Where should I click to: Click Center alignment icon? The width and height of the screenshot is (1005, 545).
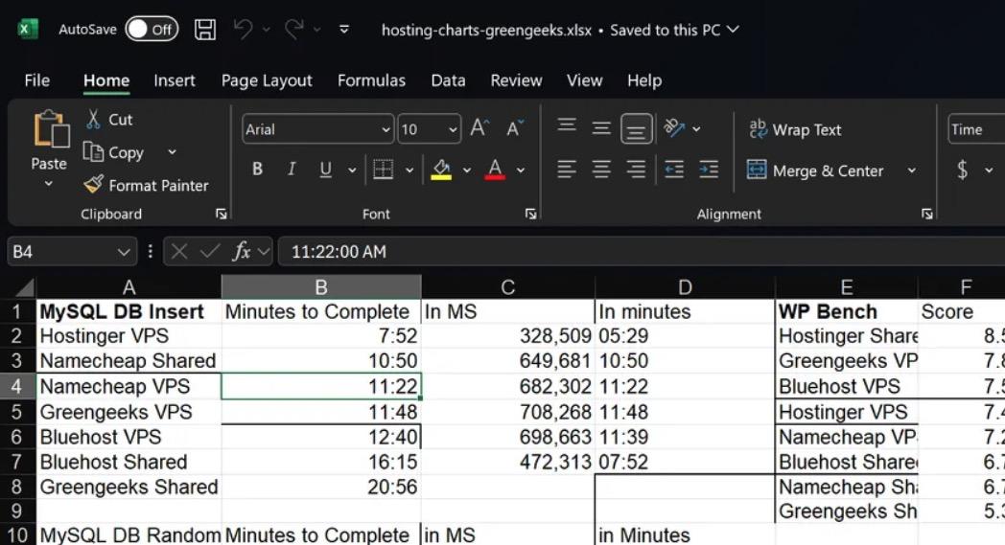[601, 170]
